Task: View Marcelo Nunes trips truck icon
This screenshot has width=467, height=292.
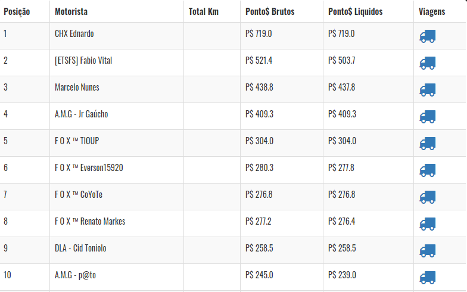Action: click(x=428, y=90)
